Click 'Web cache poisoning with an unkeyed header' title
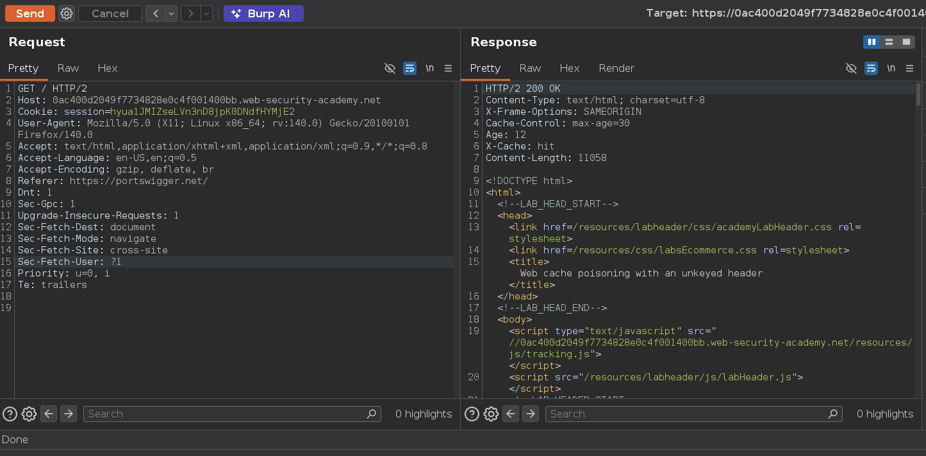Screen dimensions: 926x456 [x=641, y=273]
